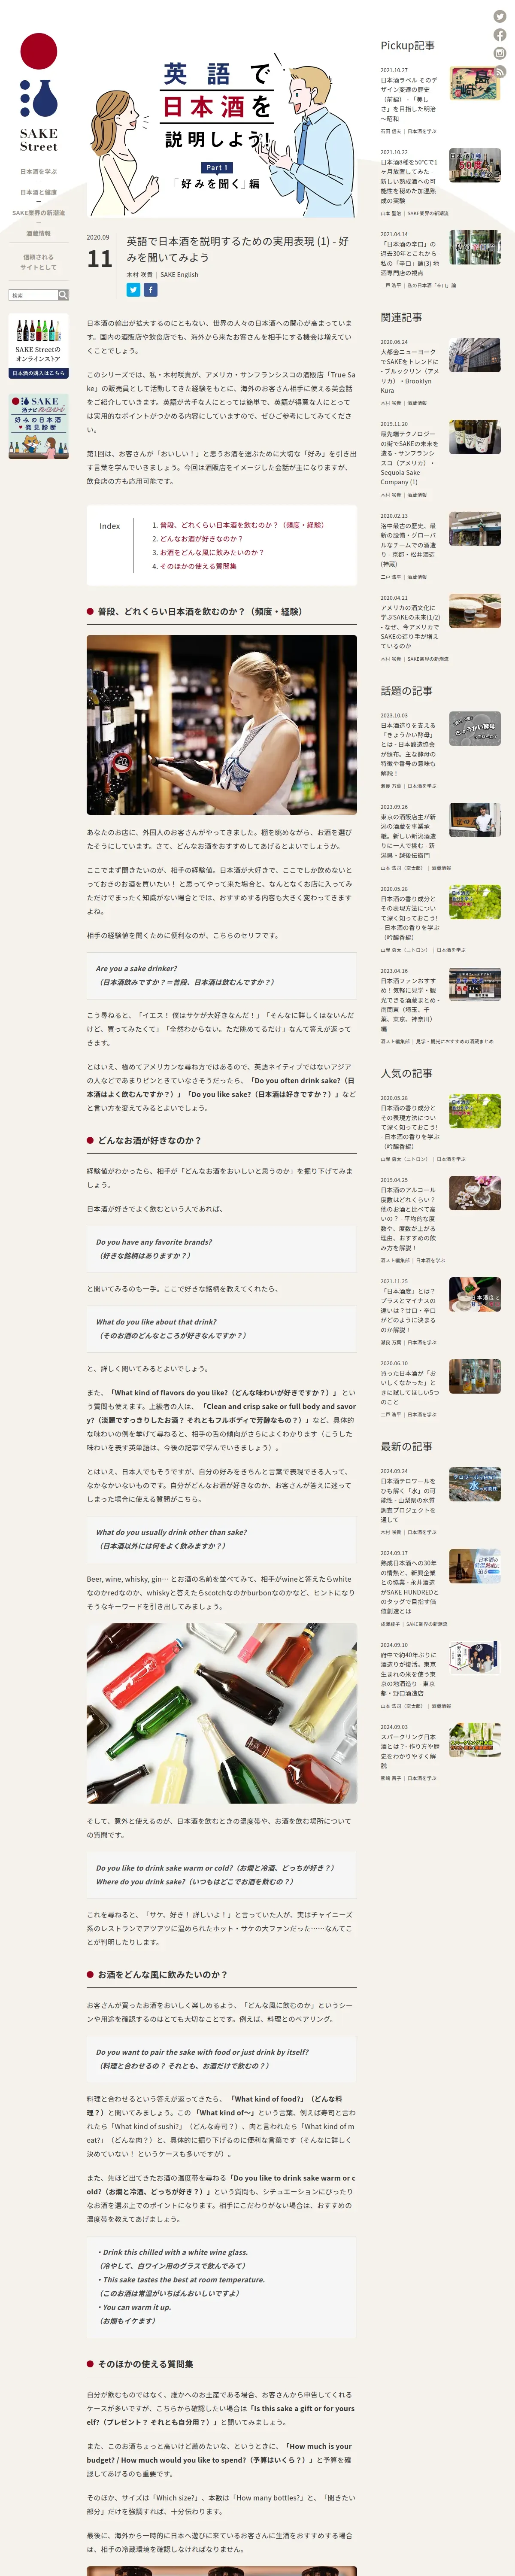This screenshot has width=515, height=2576.
Task: Open the related article about Brooklyn Kura
Action: [x=409, y=371]
